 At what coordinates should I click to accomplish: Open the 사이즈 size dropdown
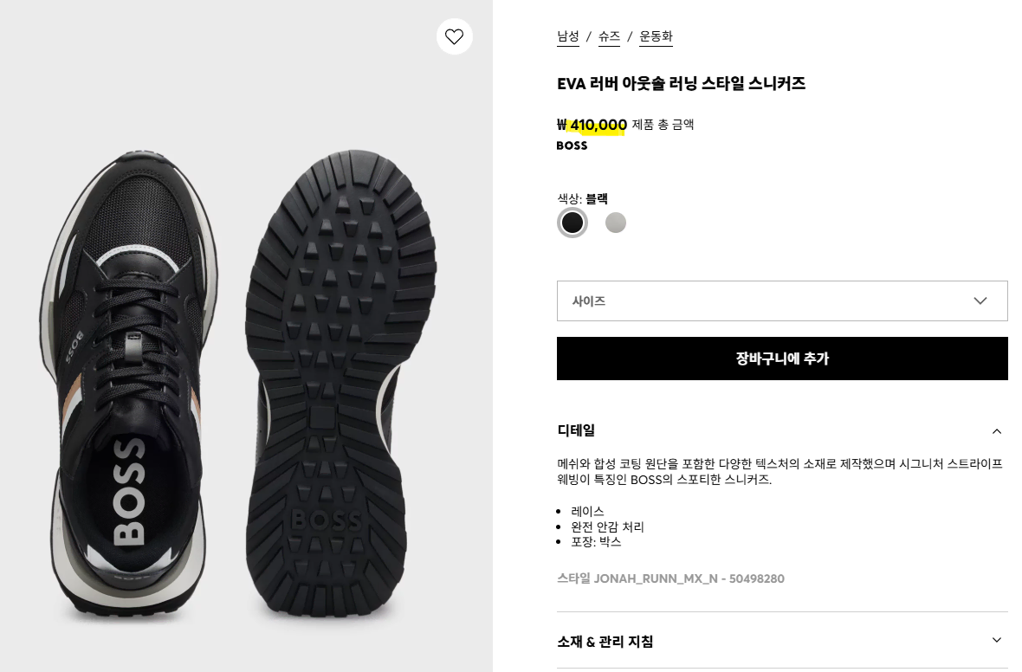(x=782, y=300)
